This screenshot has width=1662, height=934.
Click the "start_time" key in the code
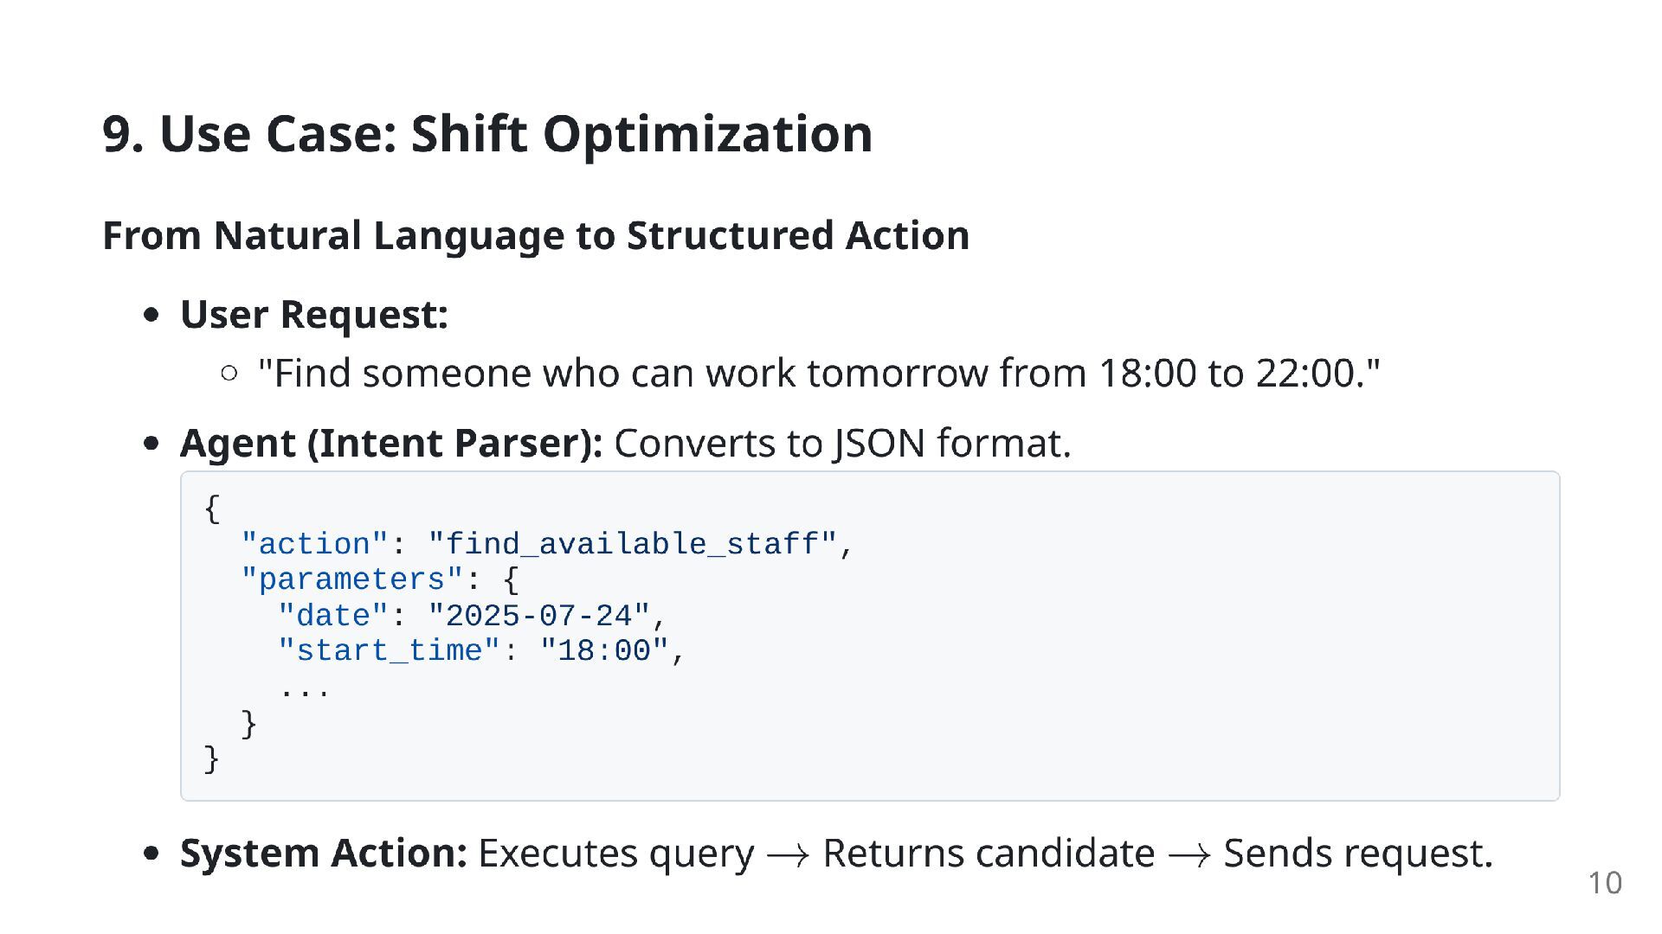[x=389, y=651]
